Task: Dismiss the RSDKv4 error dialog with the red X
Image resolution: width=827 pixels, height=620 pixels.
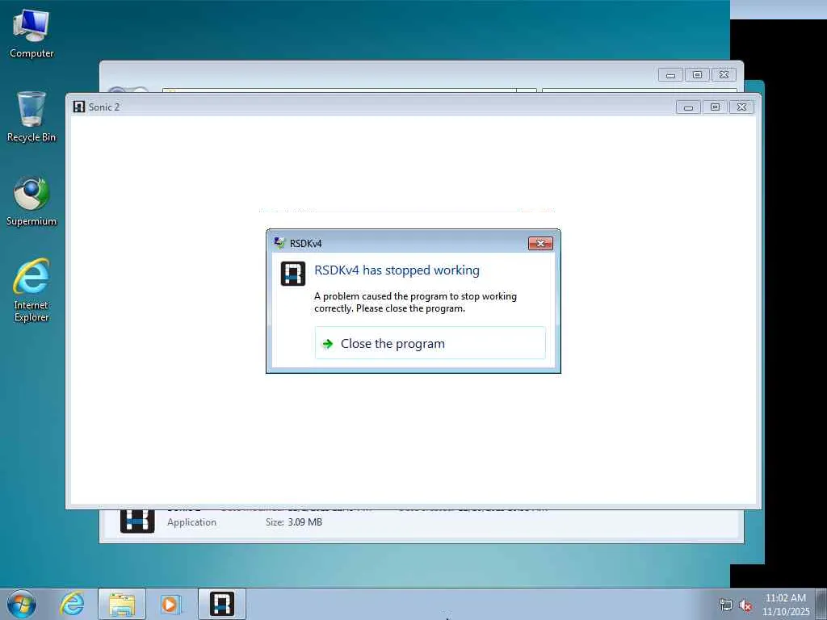Action: [x=540, y=243]
